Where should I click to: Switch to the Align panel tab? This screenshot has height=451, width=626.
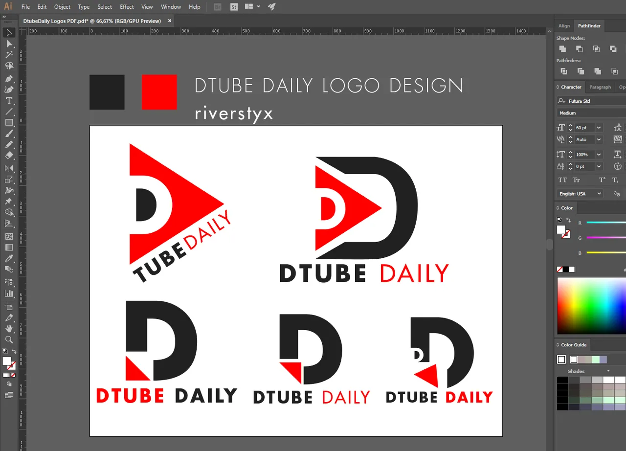pyautogui.click(x=564, y=26)
